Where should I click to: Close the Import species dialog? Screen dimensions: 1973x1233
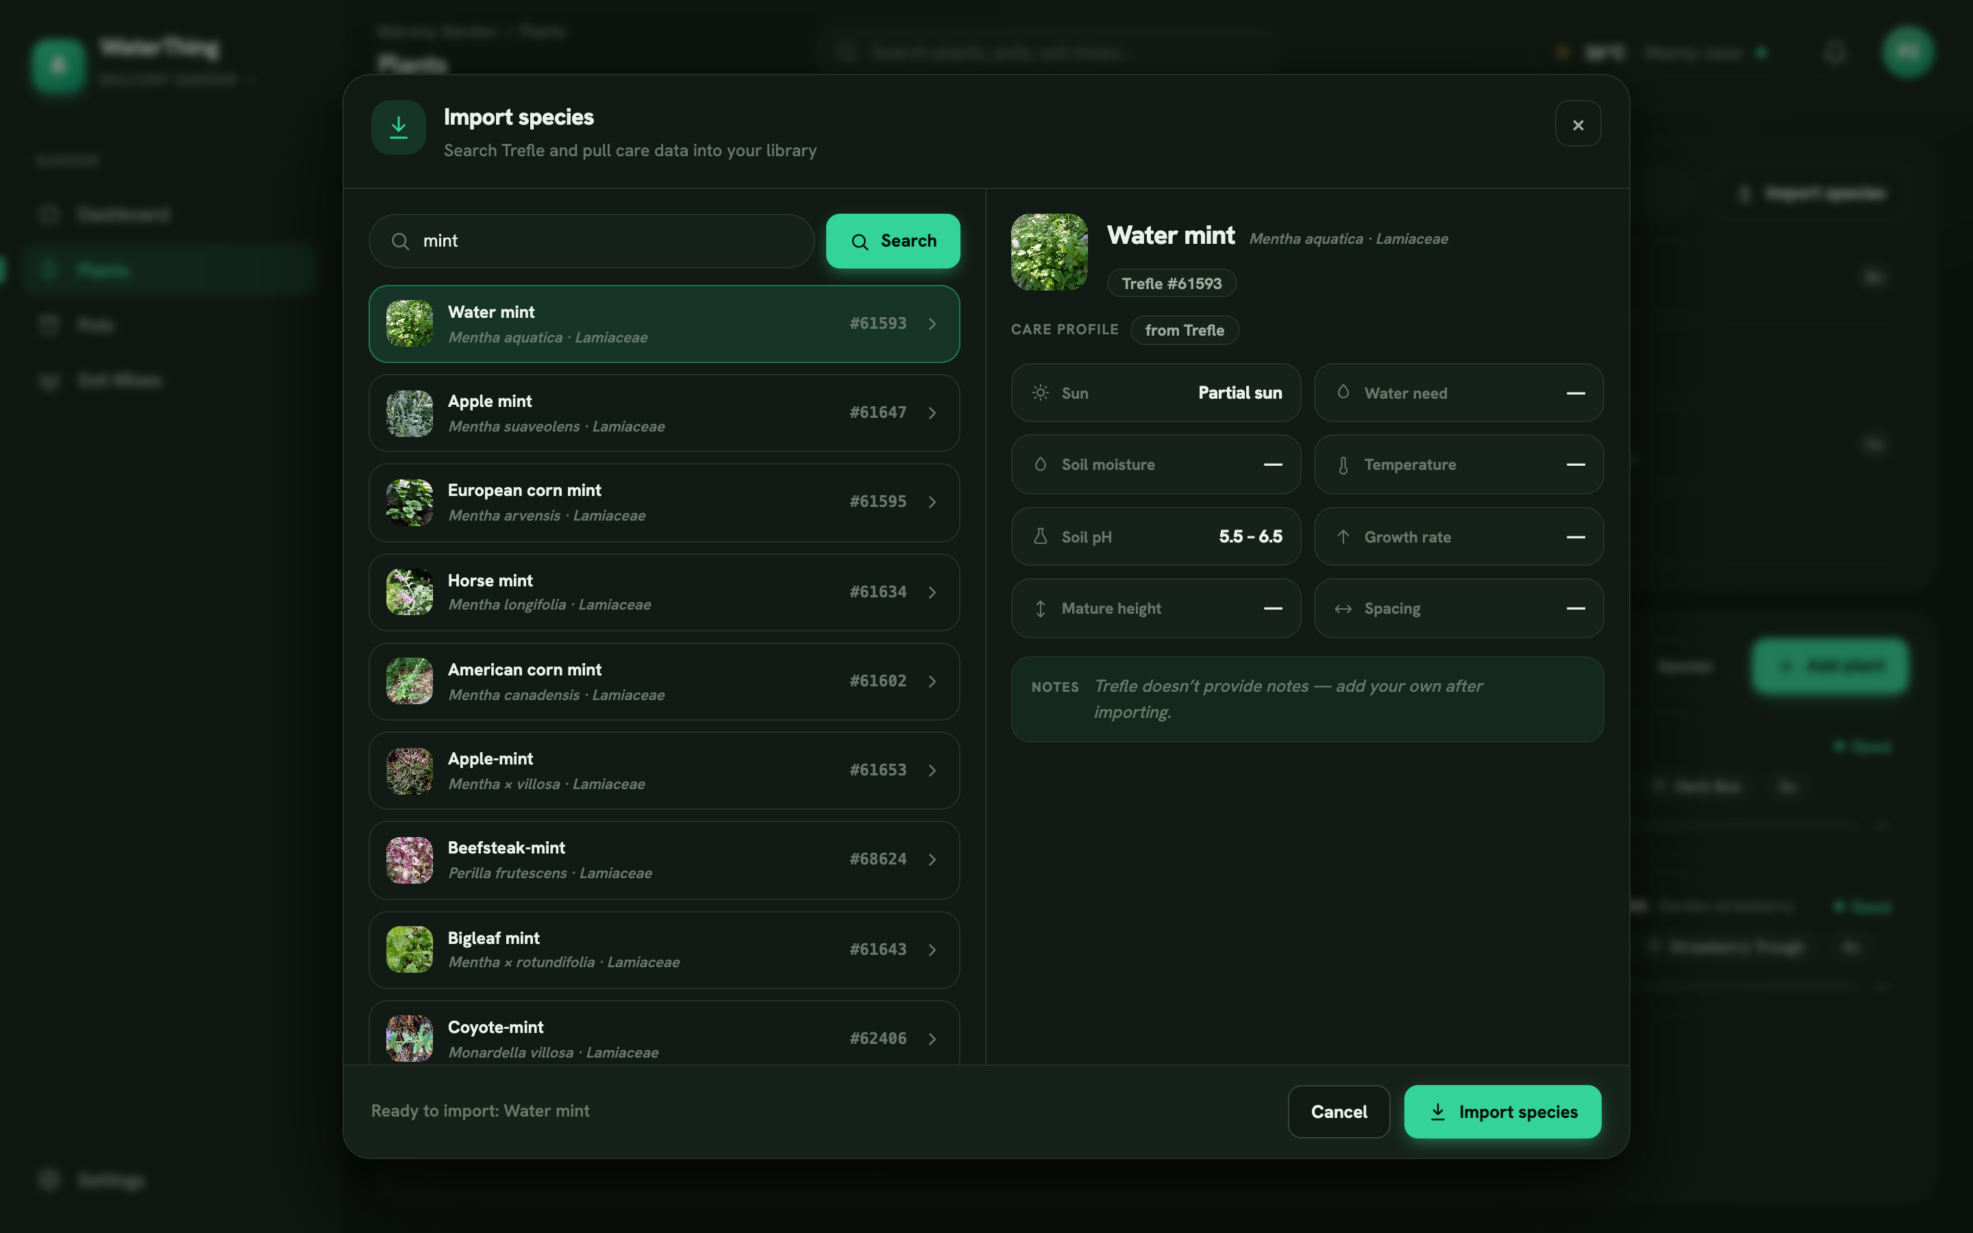tap(1578, 124)
